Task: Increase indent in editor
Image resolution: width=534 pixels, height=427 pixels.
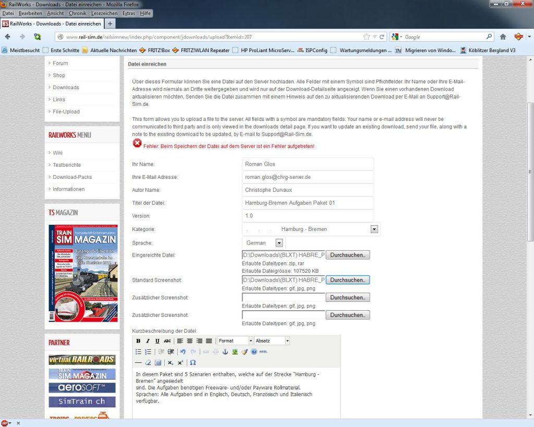Action: pyautogui.click(x=171, y=352)
